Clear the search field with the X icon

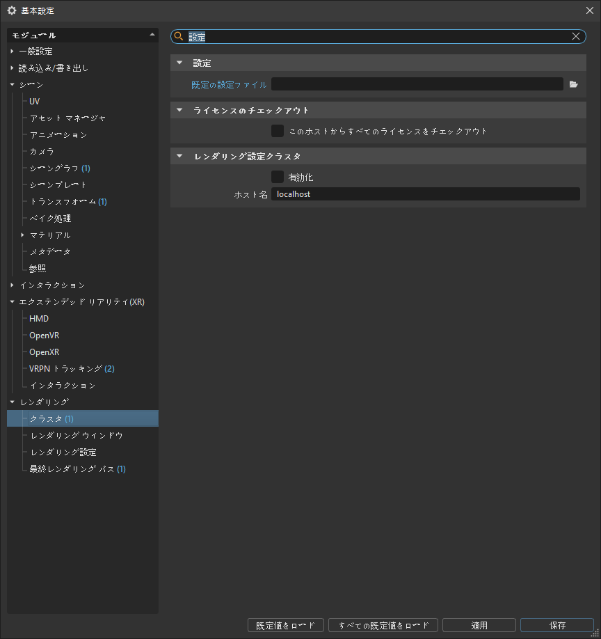pos(576,36)
